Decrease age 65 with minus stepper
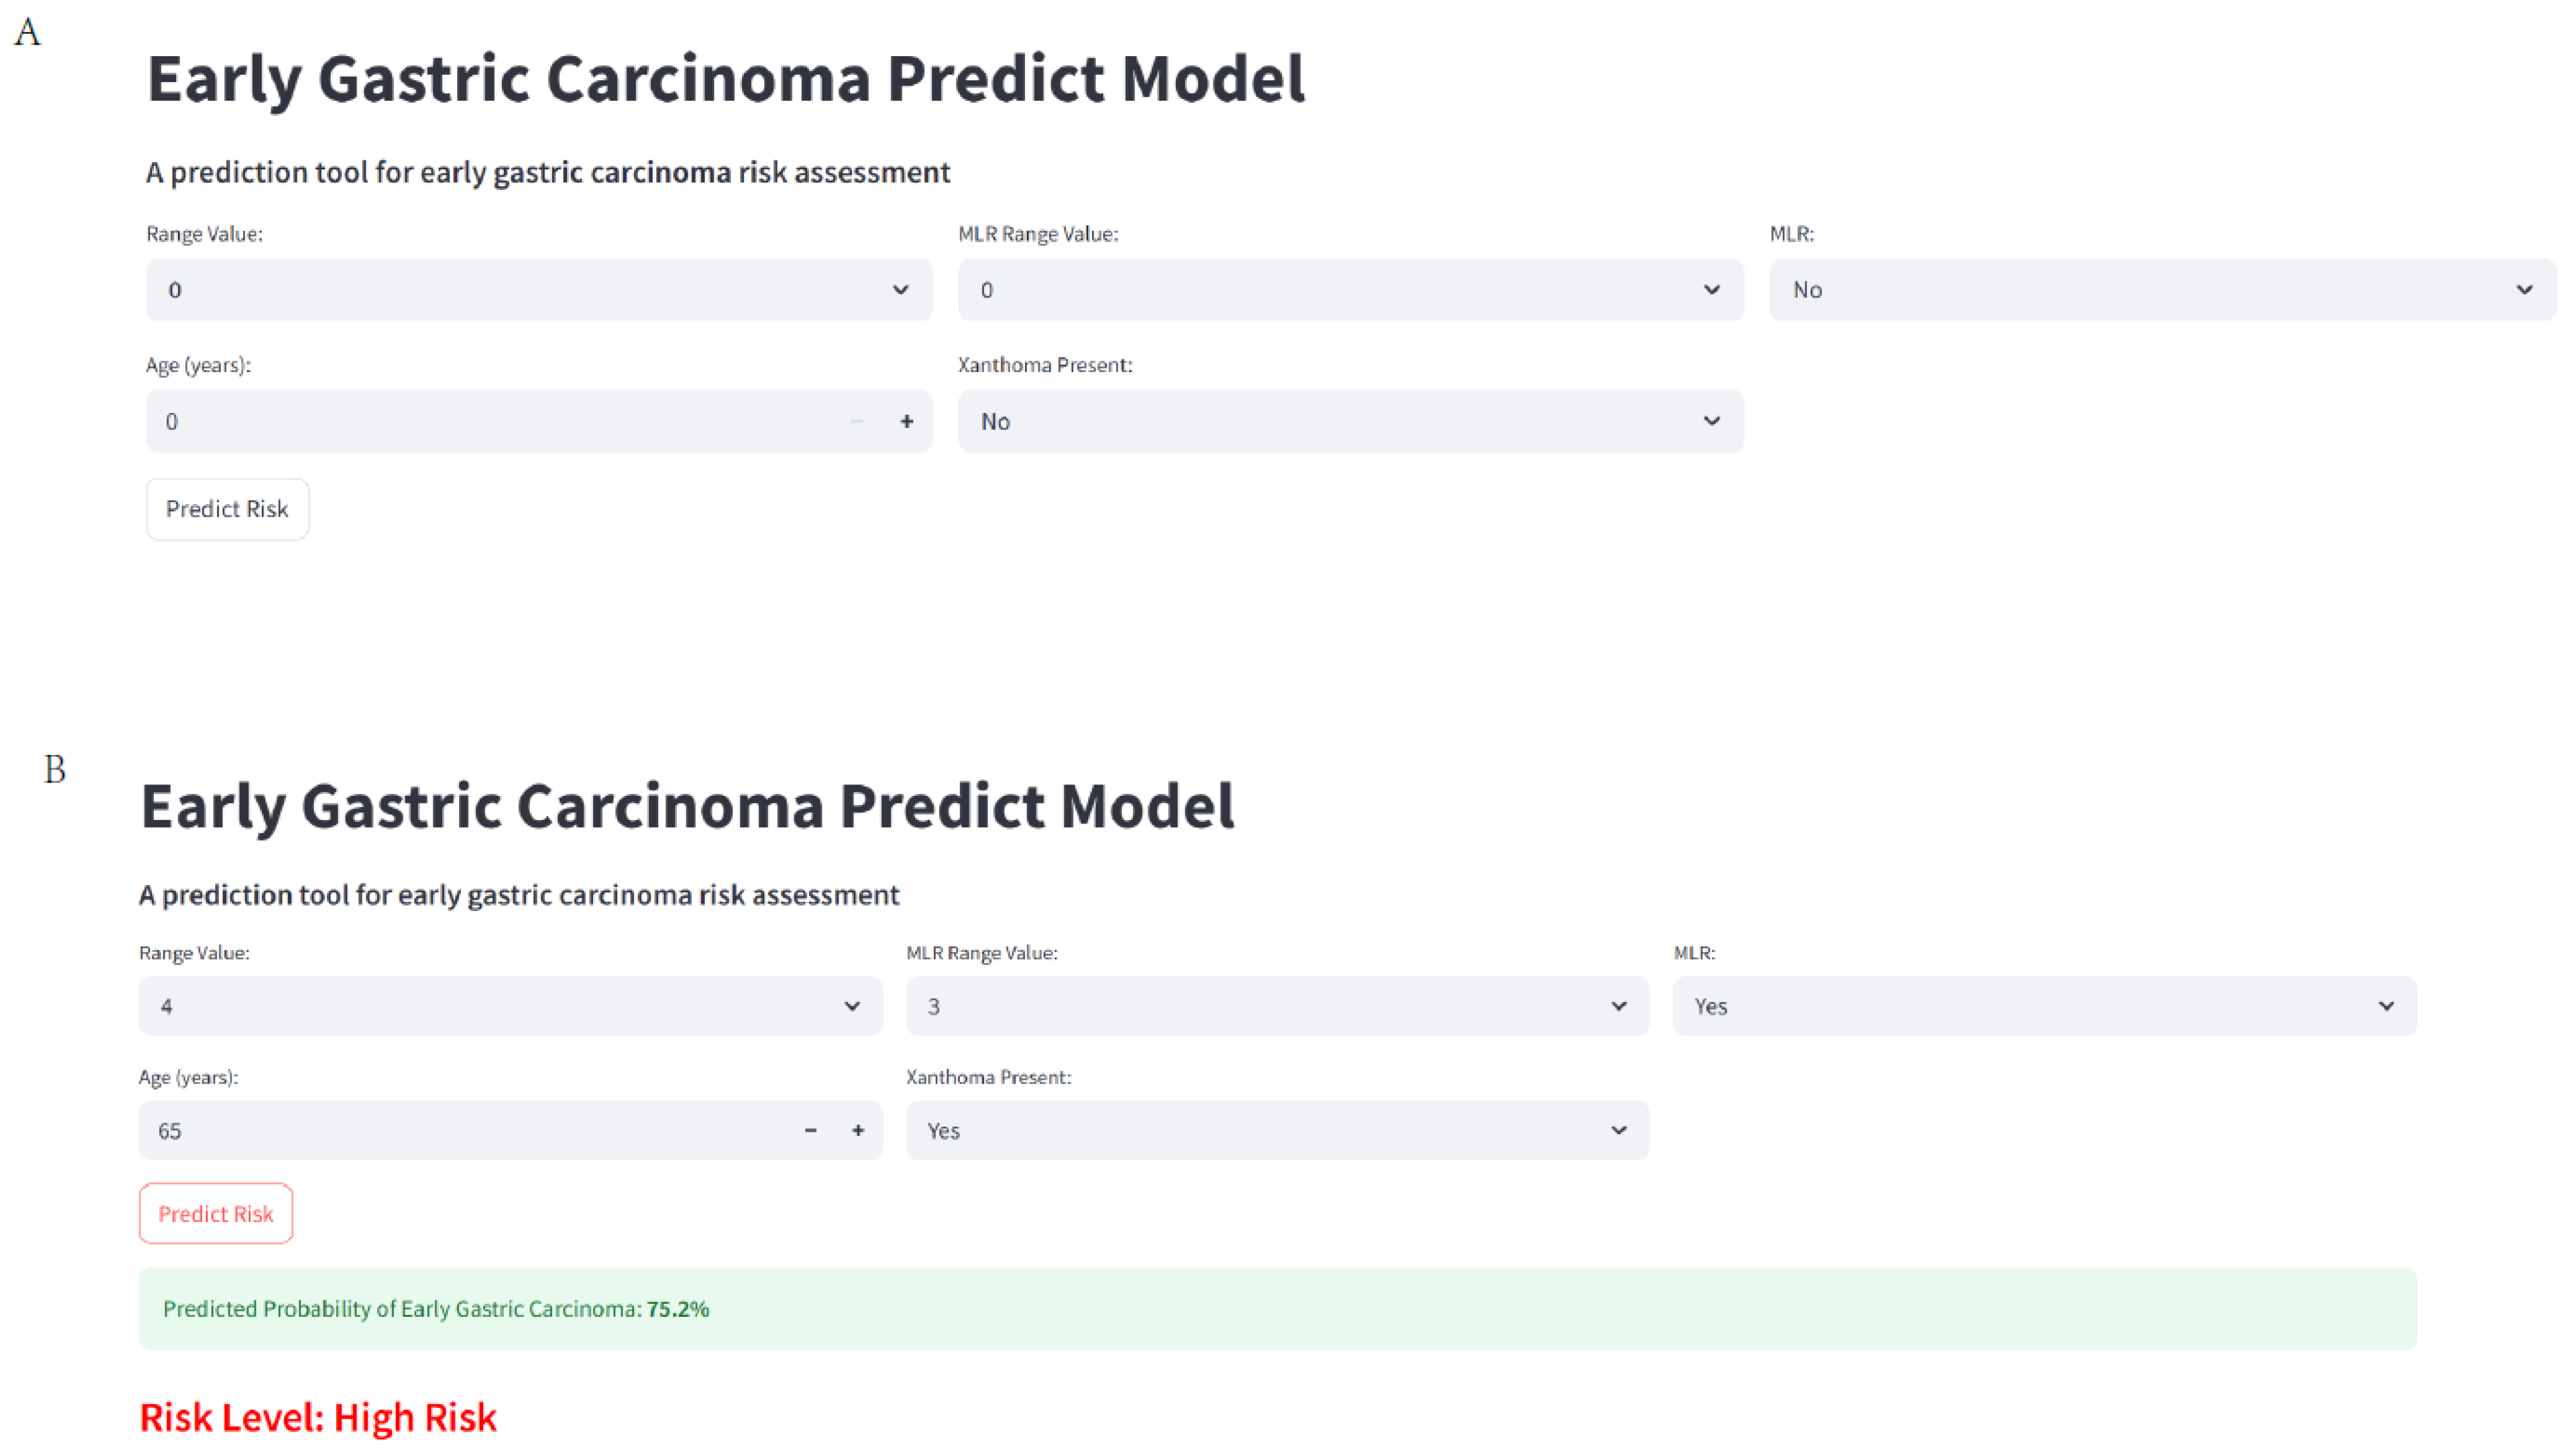Image resolution: width=2576 pixels, height=1456 pixels. click(x=810, y=1130)
